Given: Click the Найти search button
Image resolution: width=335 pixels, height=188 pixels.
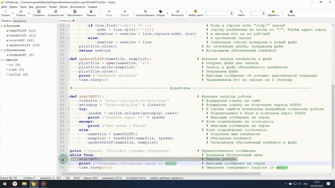Looking at the screenshot, I should tap(241, 13).
